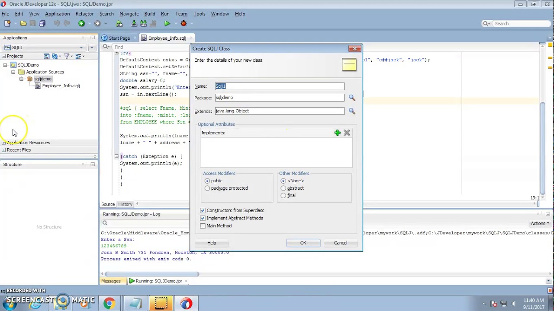Click the horizontal scrollbar in log panel

(152, 274)
